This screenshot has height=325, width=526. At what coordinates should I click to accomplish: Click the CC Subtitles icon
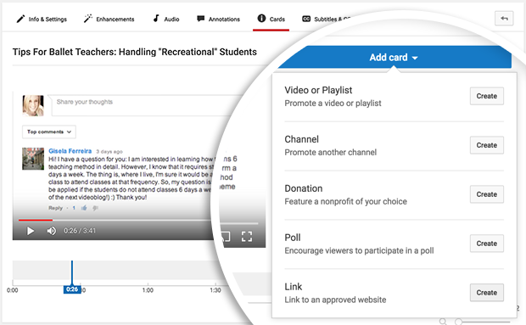coord(306,19)
